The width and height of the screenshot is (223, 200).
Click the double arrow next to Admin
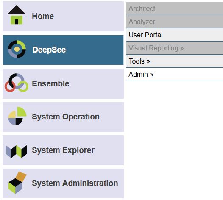tap(152, 75)
